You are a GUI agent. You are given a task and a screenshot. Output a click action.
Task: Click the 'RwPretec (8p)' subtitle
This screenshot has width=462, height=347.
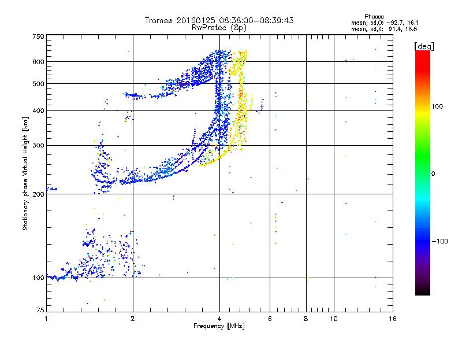[x=219, y=28]
